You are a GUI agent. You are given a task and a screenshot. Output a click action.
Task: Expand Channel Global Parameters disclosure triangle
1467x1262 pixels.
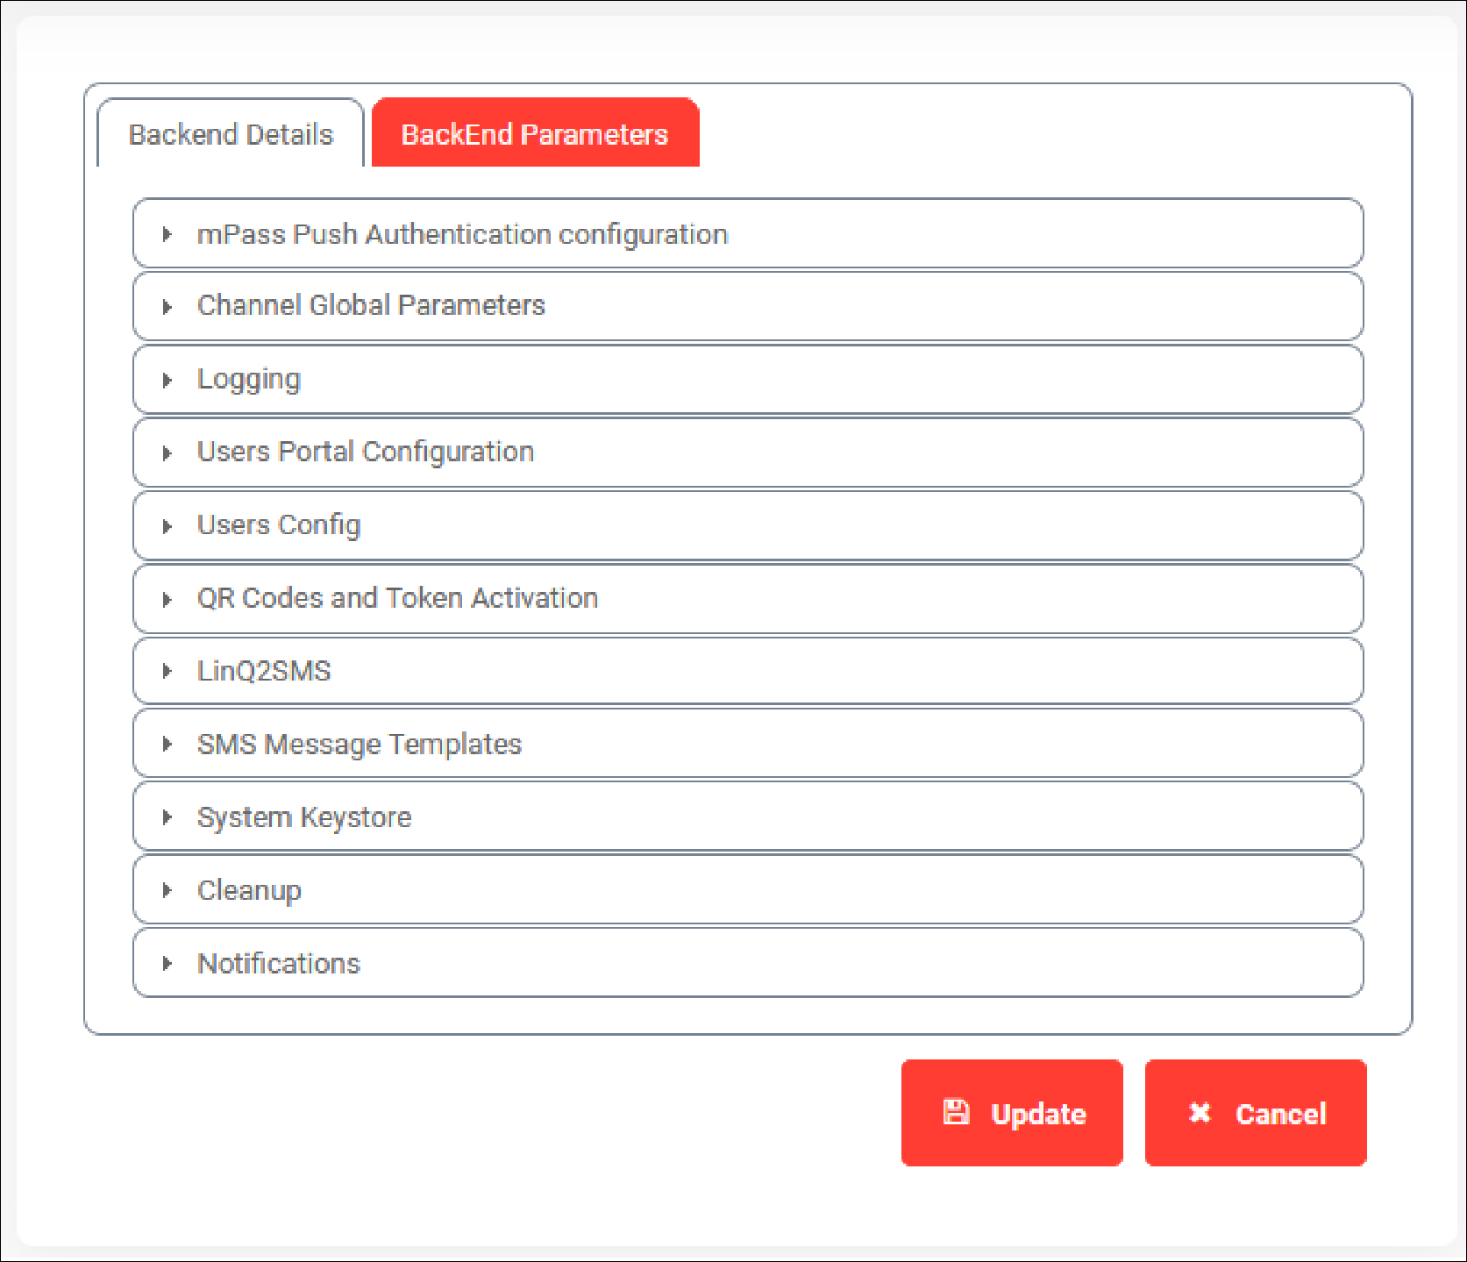click(167, 307)
